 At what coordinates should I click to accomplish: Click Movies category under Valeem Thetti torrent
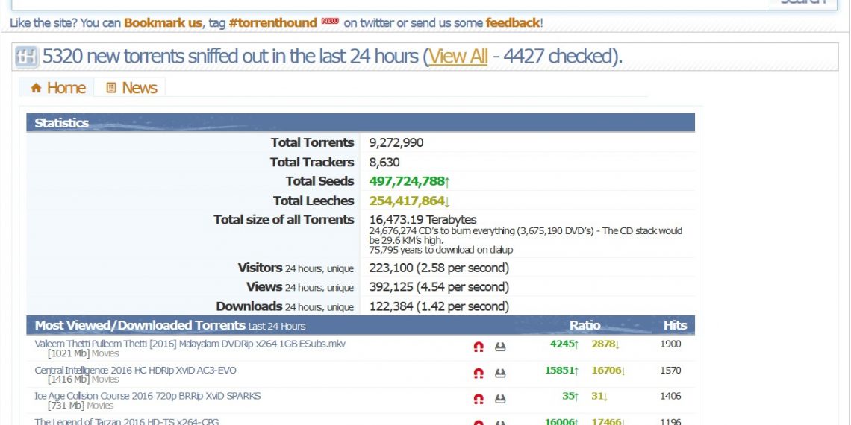(105, 353)
